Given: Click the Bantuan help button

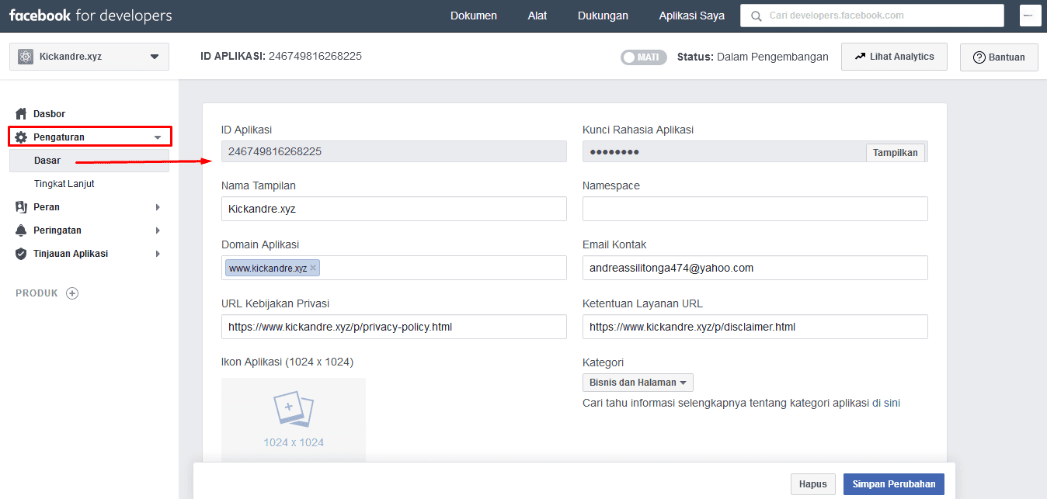Looking at the screenshot, I should point(999,57).
